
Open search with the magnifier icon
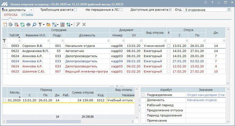(x=34, y=25)
